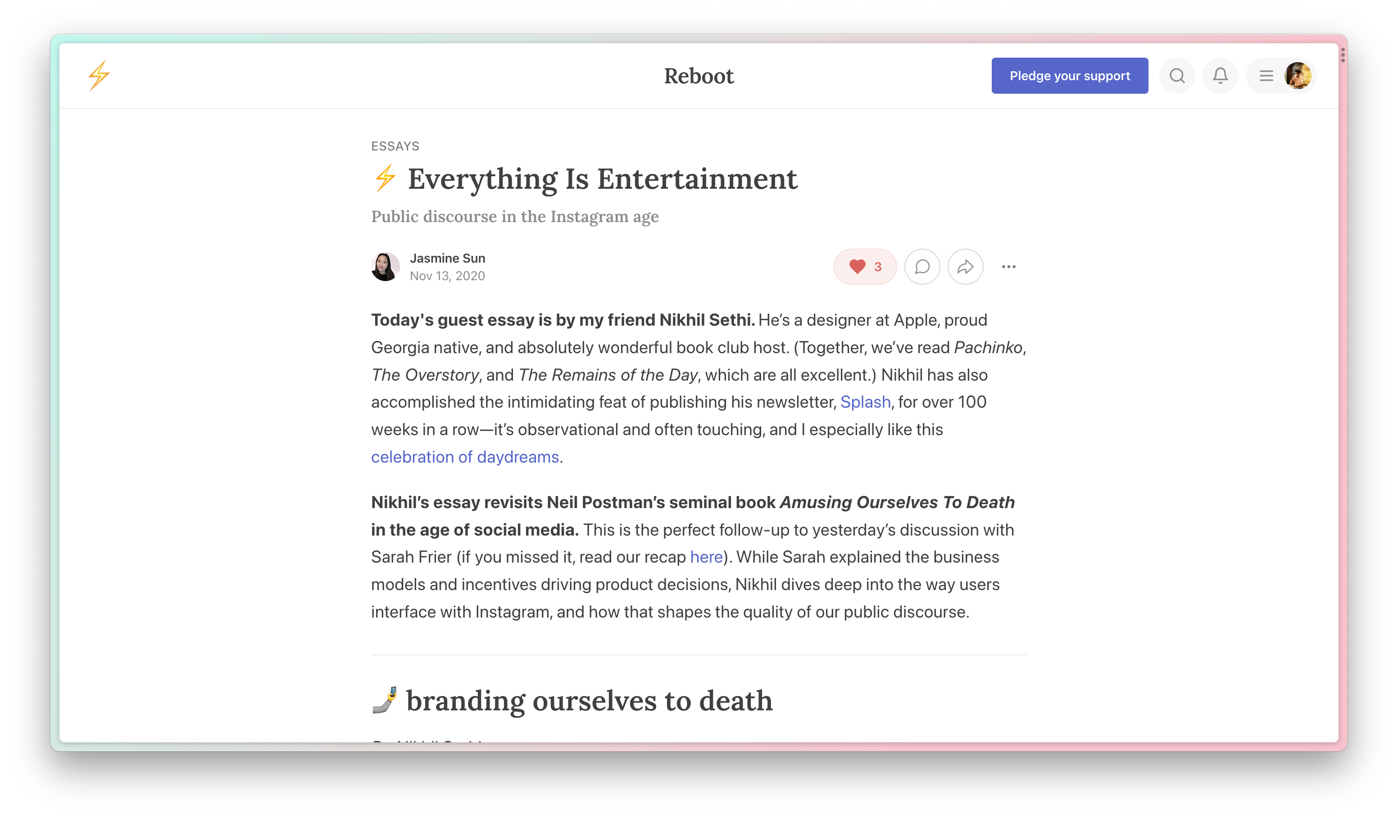The image size is (1398, 818).
Task: Open notifications via the bell icon
Action: click(x=1220, y=76)
